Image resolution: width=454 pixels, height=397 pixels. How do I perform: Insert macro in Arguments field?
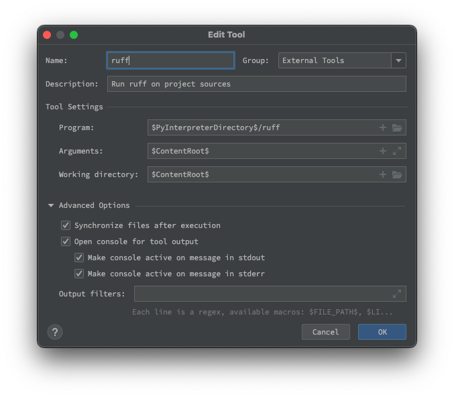382,151
